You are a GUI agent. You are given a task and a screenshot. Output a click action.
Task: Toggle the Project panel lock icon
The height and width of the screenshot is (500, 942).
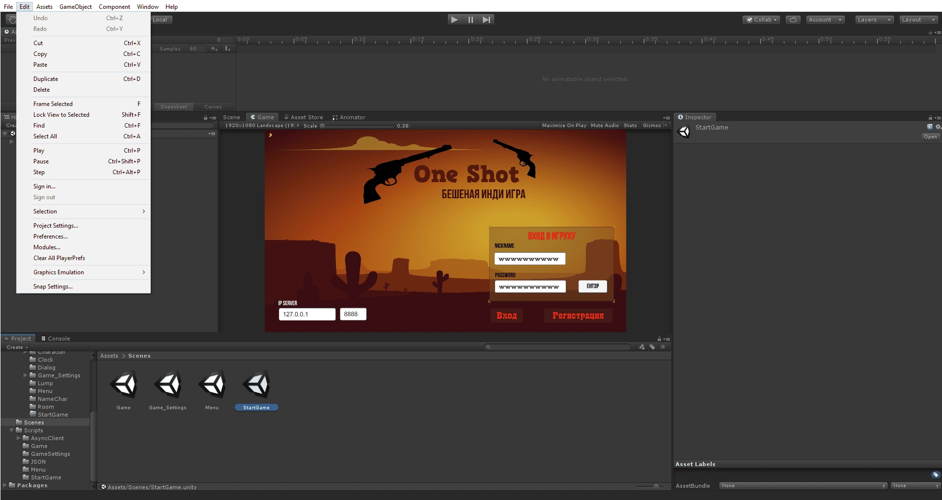pos(659,339)
